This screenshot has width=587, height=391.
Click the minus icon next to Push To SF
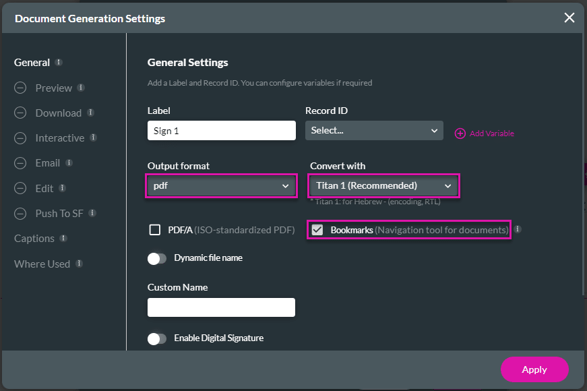(20, 213)
